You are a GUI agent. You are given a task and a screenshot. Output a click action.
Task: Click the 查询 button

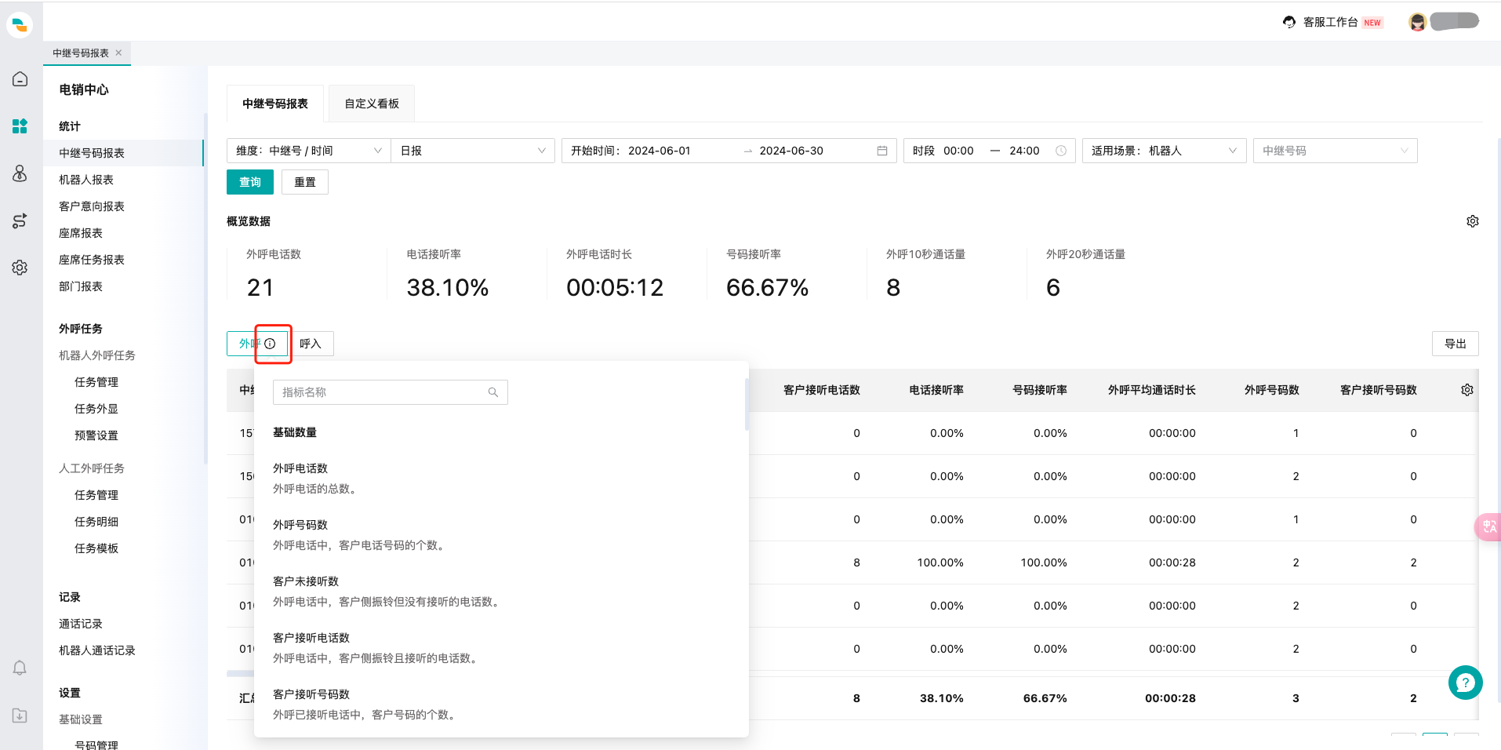click(x=250, y=182)
